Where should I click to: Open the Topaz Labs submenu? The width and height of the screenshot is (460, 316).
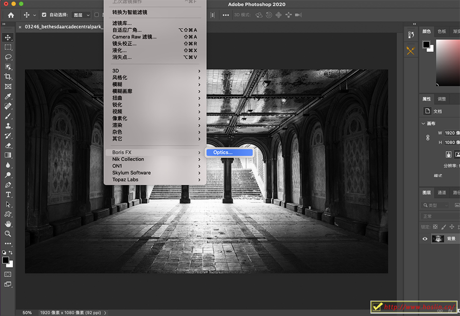click(x=156, y=180)
